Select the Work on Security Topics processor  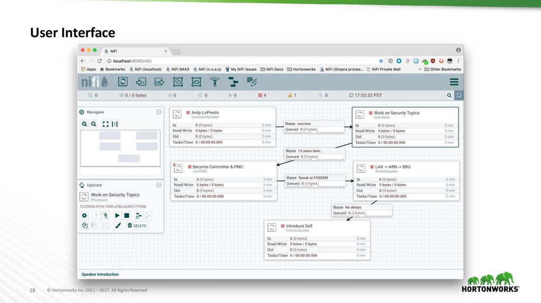tap(405, 127)
